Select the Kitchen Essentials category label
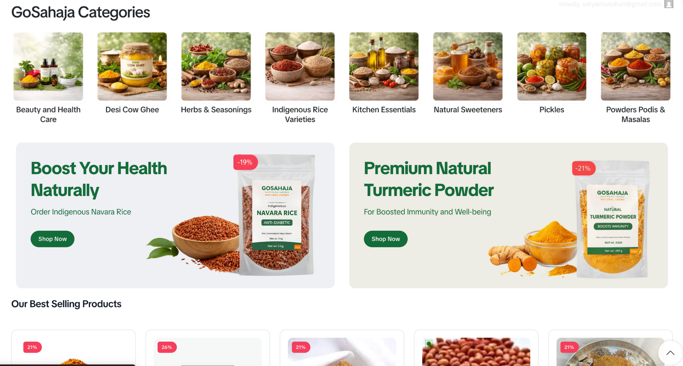The image size is (683, 366). [x=384, y=110]
